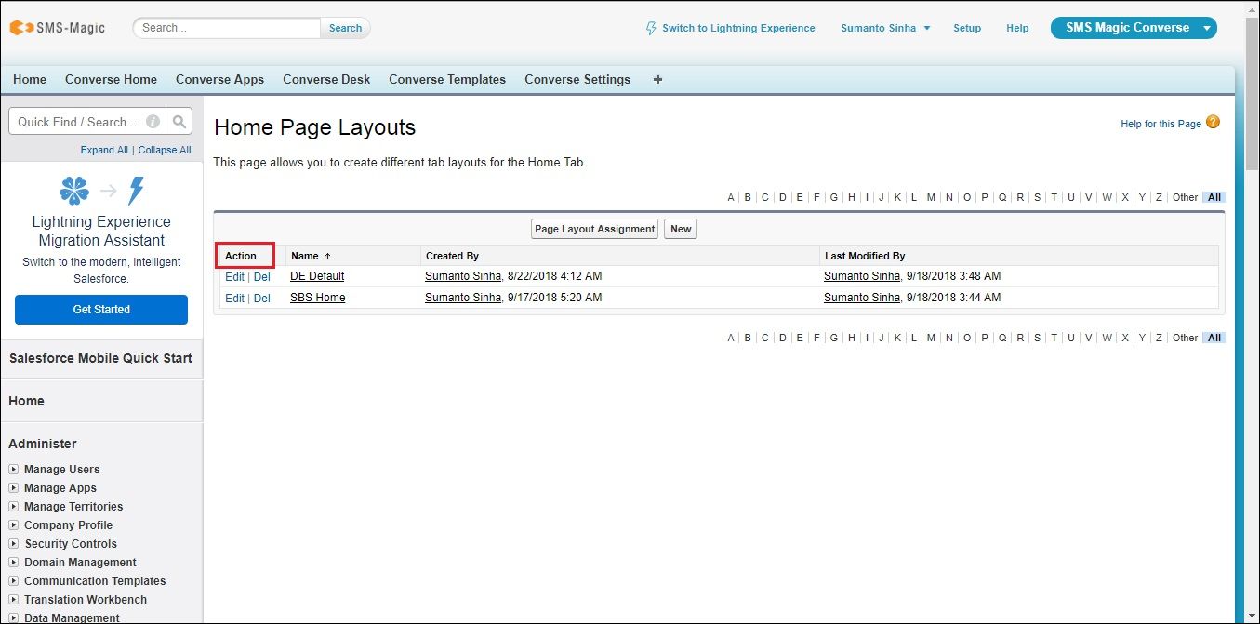Click the 8/22/2018 4:12 AM created date

555,276
